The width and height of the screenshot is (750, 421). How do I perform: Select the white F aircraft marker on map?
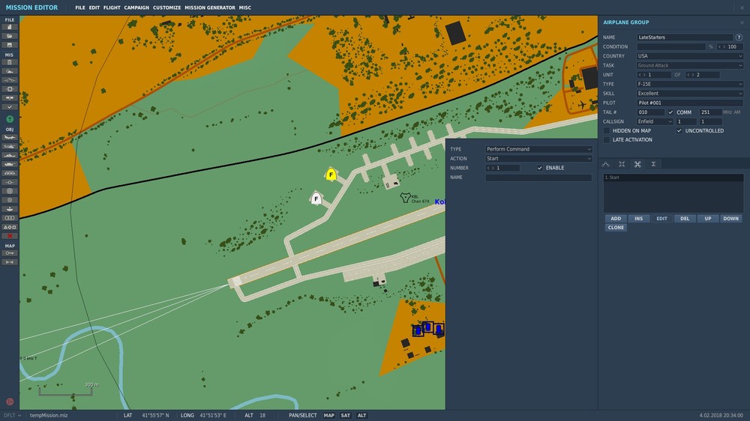[x=316, y=199]
